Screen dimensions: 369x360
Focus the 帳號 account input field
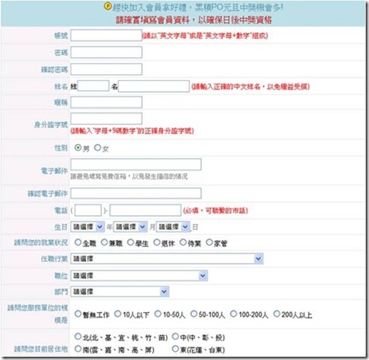(x=107, y=36)
